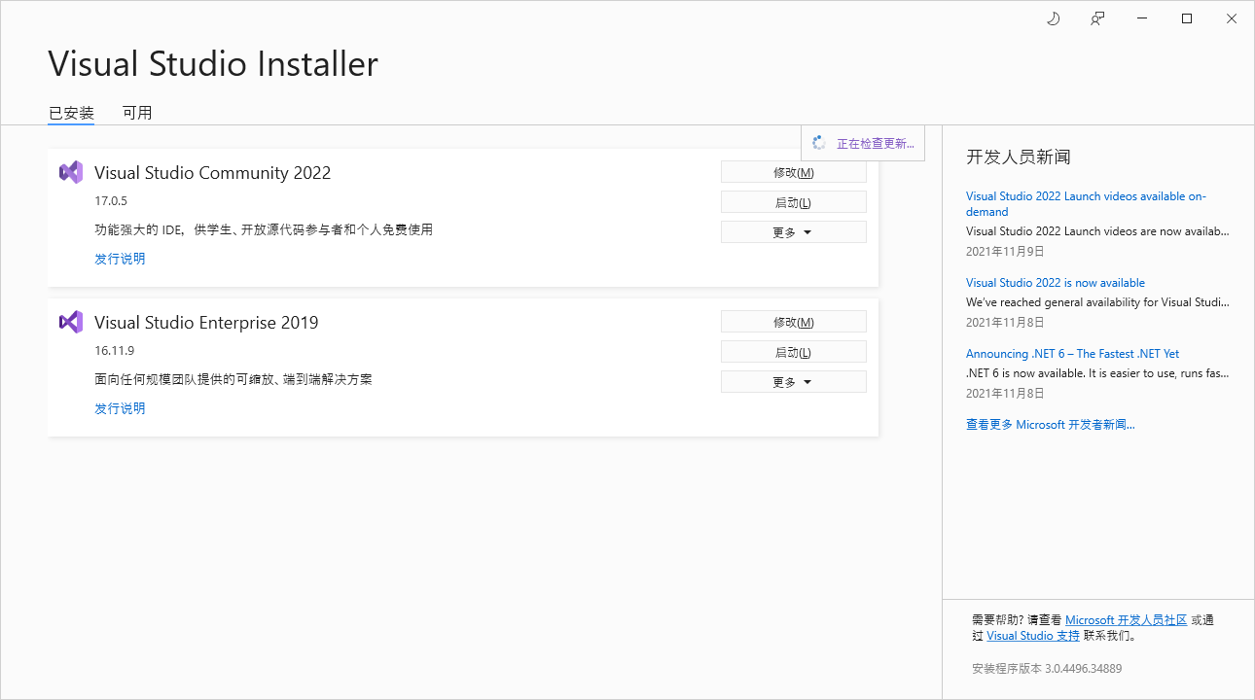The image size is (1255, 700).
Task: Expand the 更多 dropdown for Enterprise 2019
Action: [x=793, y=381]
